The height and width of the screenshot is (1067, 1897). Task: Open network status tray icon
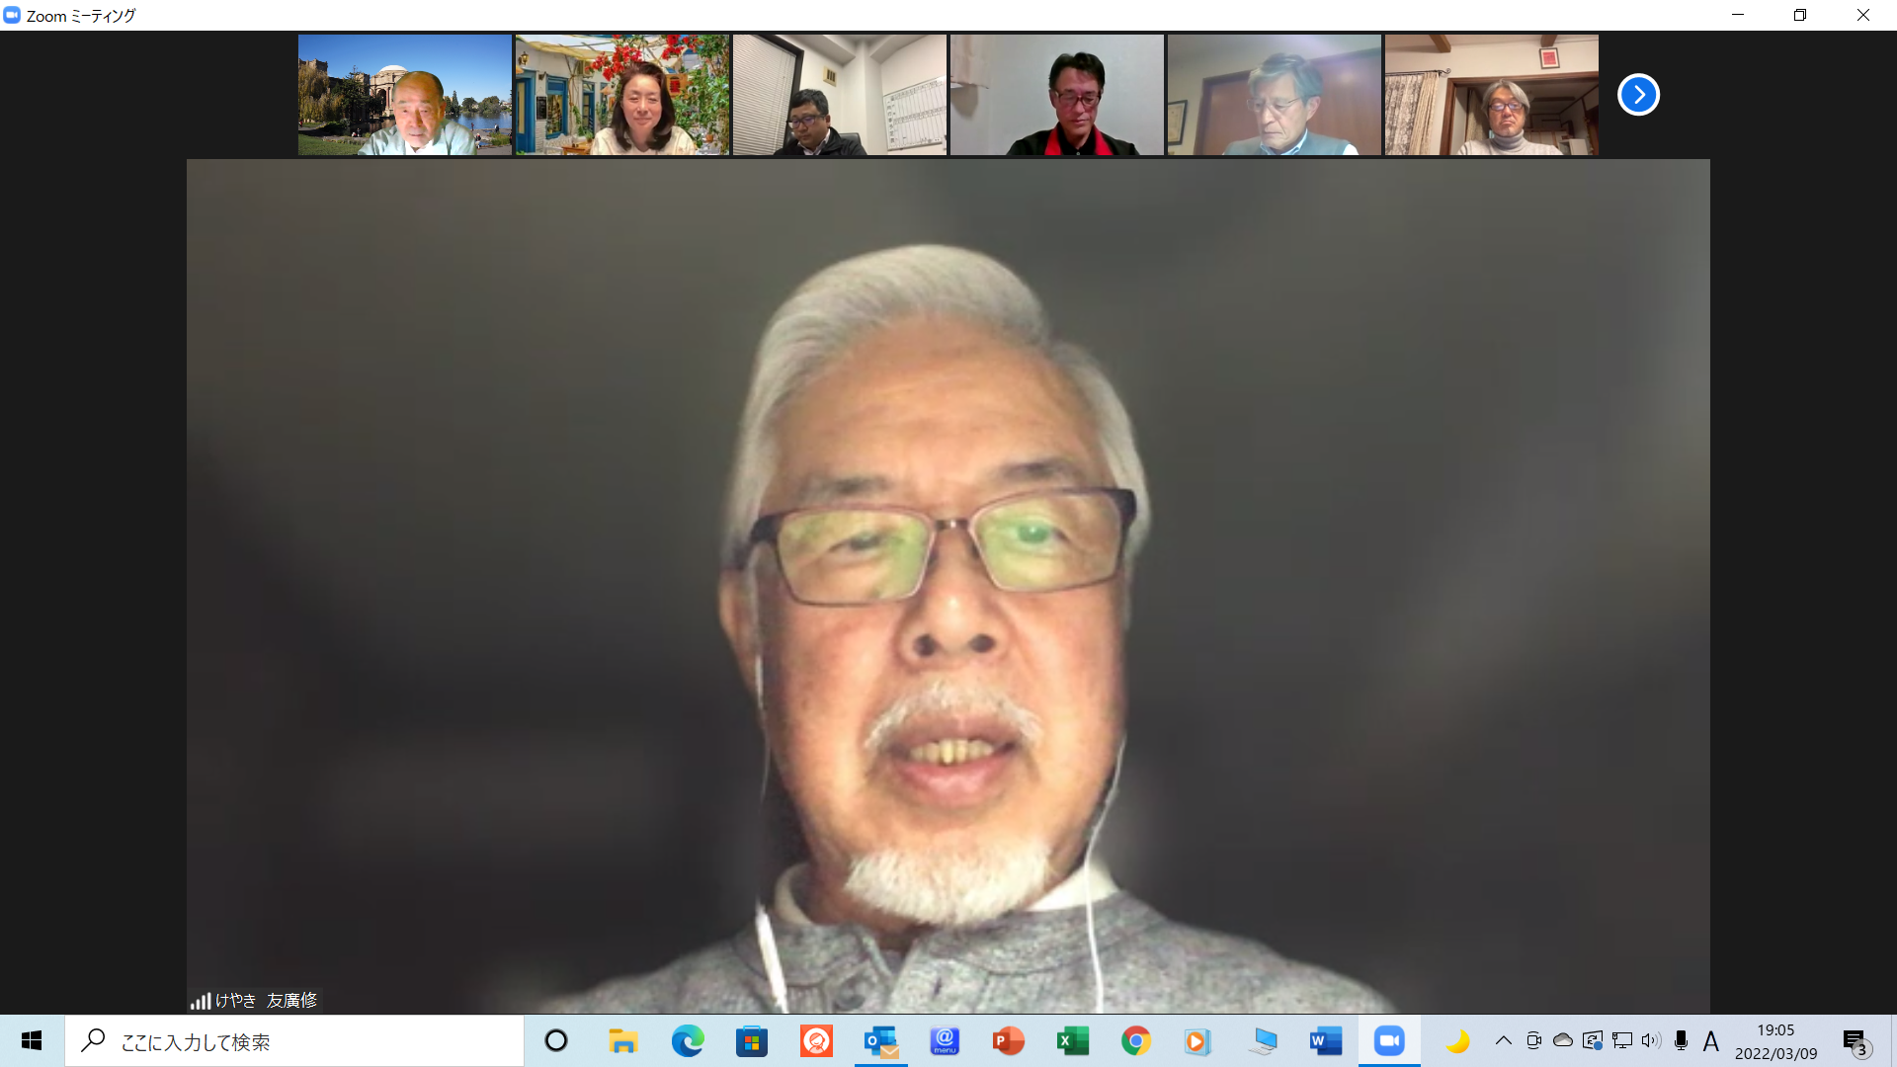click(1622, 1040)
